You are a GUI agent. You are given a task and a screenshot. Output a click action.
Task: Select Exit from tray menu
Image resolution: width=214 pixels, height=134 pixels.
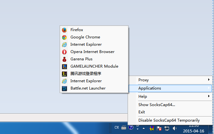[x=170, y=112]
